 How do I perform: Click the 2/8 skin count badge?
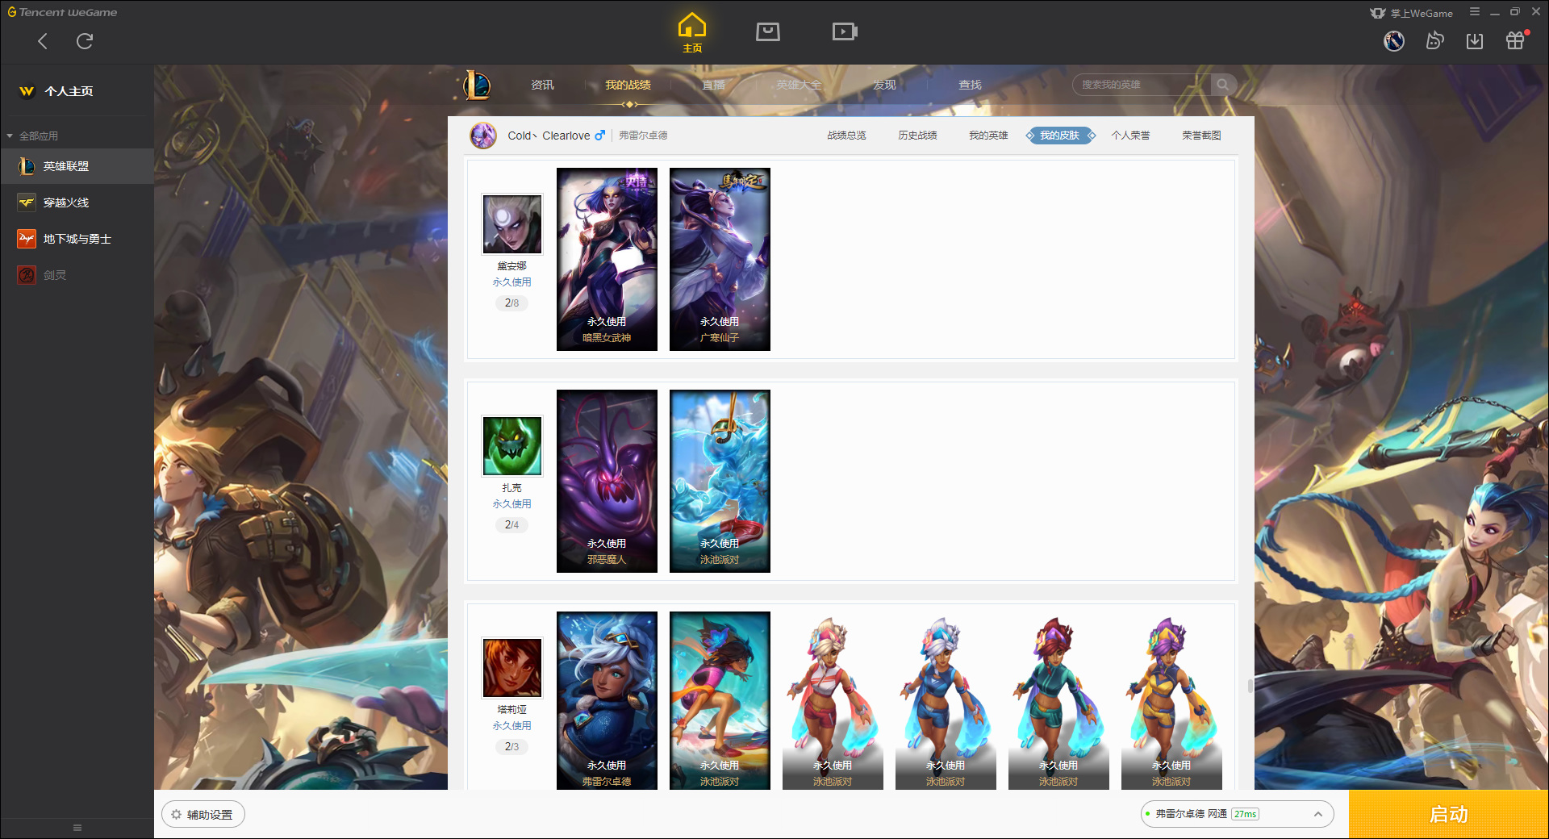[x=511, y=303]
